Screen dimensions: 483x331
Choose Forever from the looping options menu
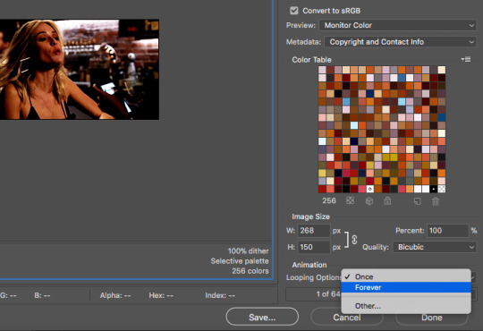[406, 287]
